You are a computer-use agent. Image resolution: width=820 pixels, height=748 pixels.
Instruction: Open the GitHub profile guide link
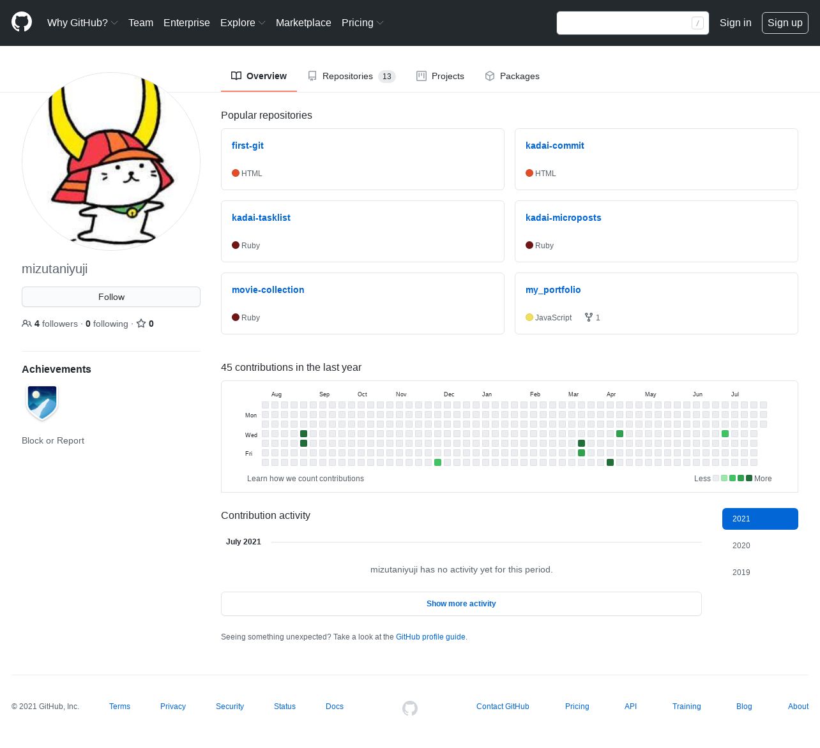430,637
